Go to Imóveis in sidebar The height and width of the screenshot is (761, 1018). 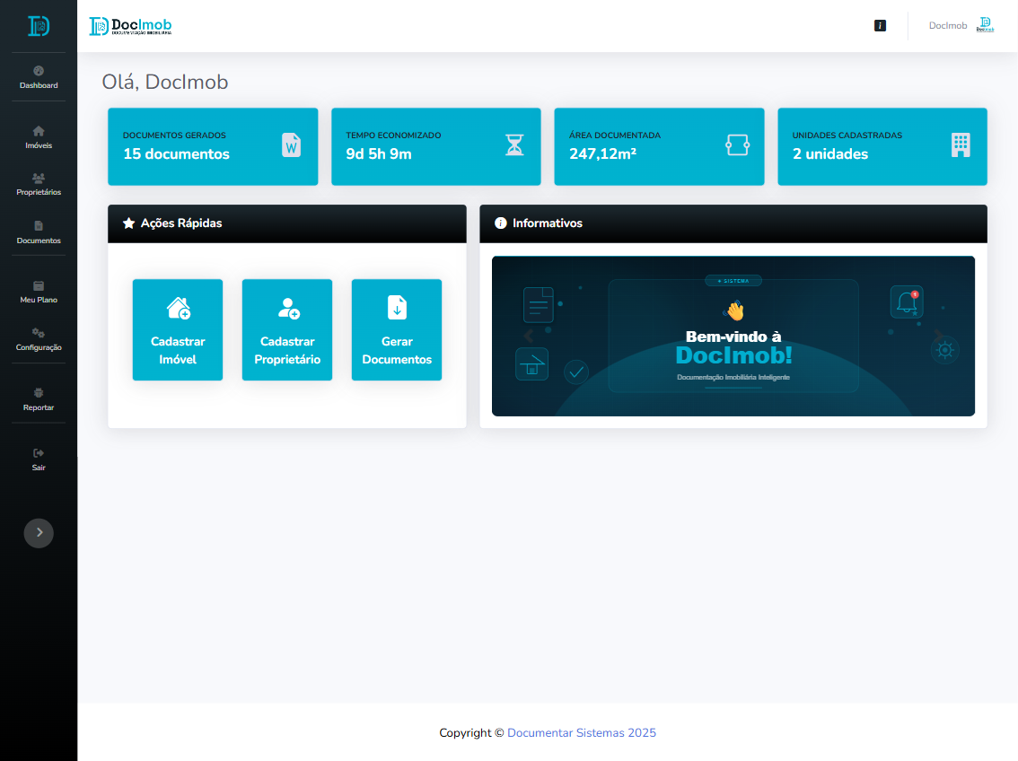(x=39, y=136)
